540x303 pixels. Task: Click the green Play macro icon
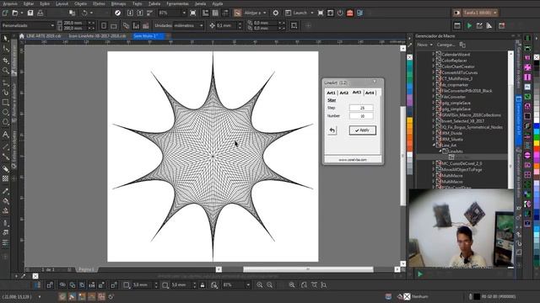pos(469,26)
